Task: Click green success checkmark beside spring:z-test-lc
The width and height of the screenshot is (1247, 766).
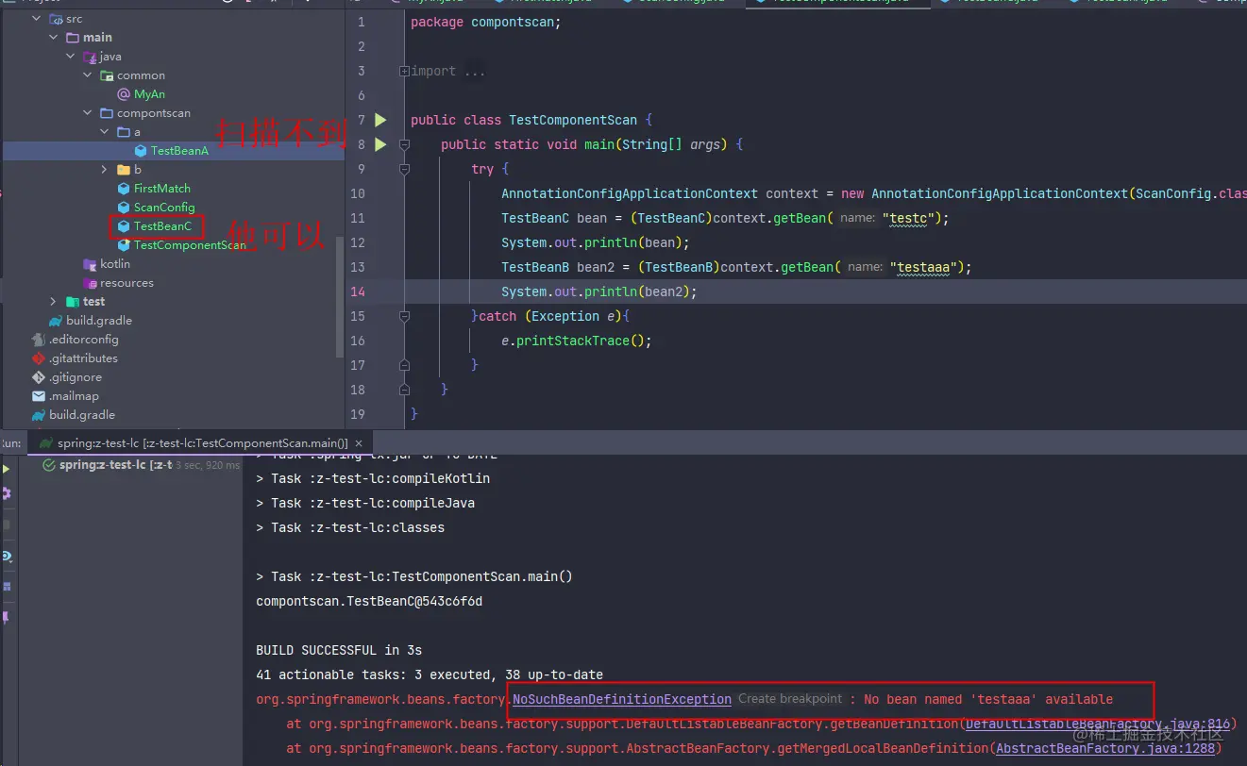Action: click(48, 465)
